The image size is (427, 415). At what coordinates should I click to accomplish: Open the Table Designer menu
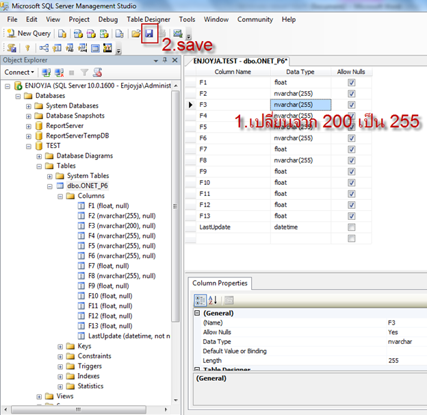pos(148,20)
